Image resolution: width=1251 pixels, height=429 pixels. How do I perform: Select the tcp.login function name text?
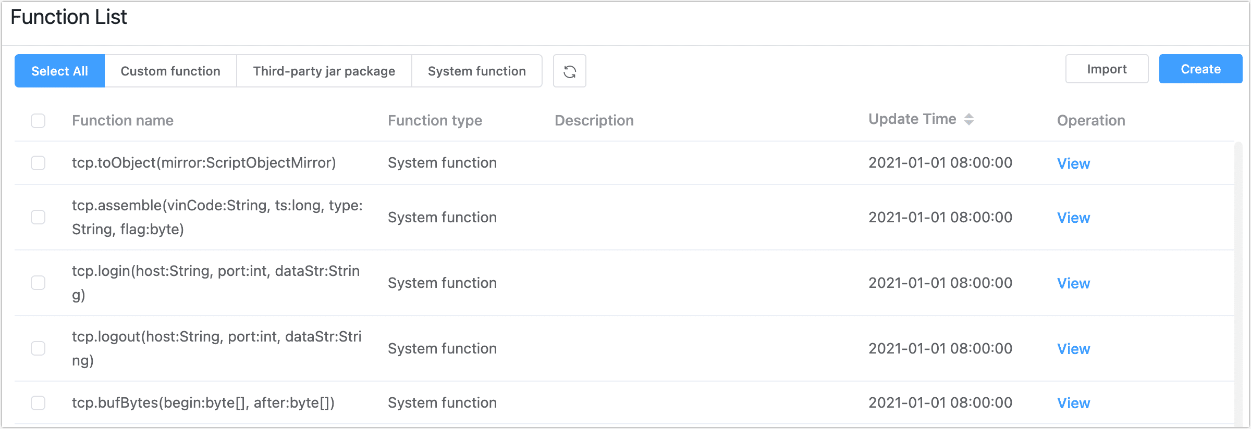point(216,283)
